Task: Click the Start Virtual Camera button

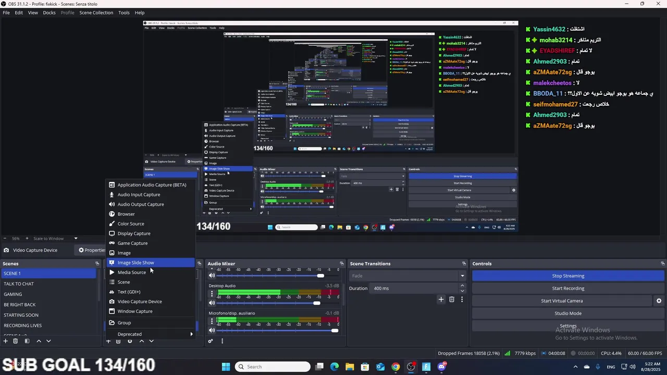Action: [562, 301]
